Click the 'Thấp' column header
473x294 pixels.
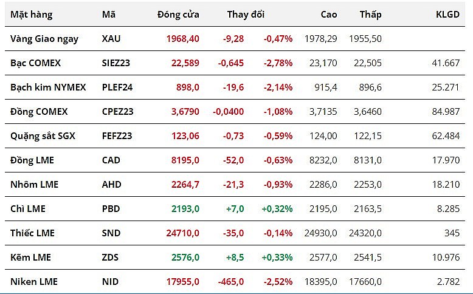(370, 15)
